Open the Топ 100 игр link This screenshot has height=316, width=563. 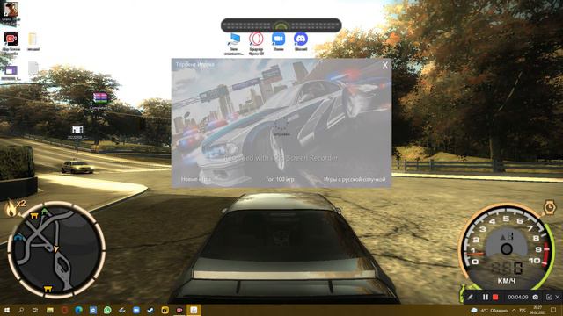pyautogui.click(x=280, y=179)
